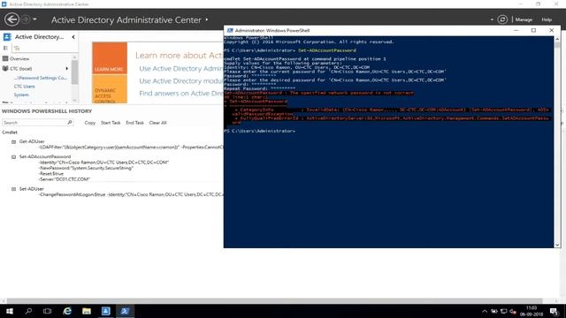This screenshot has width=566, height=318.
Task: Show hidden system tray icons
Action: tap(485, 312)
